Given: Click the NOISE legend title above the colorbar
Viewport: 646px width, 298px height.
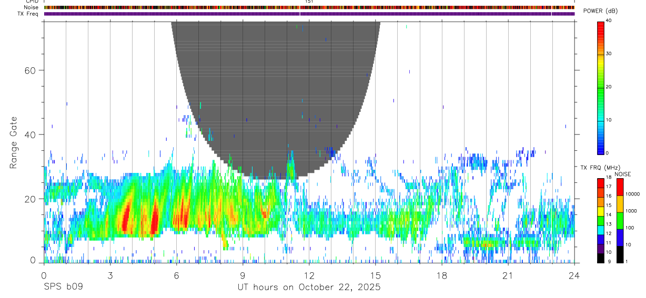Looking at the screenshot, I should pos(623,174).
